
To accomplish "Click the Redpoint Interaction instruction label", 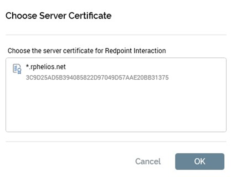I will 87,51.
